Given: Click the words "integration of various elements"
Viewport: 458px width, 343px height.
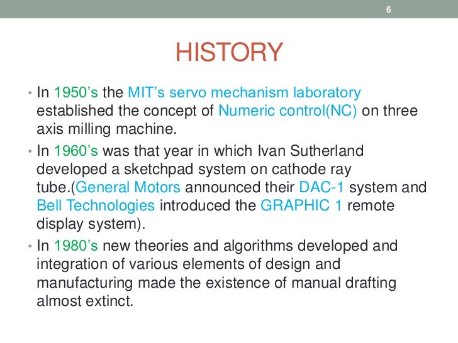Looking at the screenshot, I should click(140, 264).
